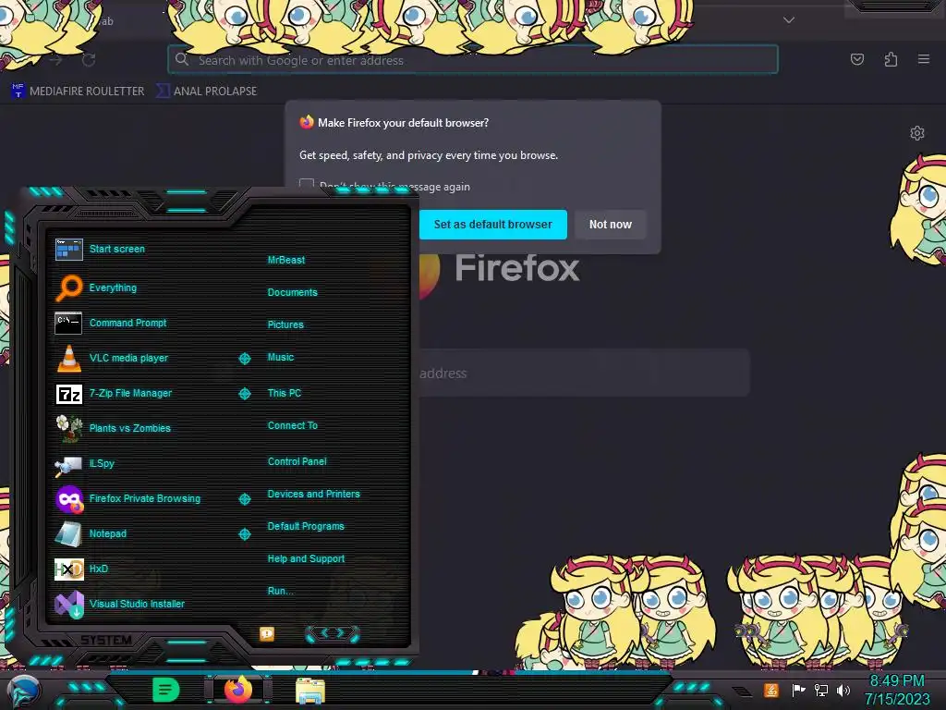Image resolution: width=946 pixels, height=710 pixels.
Task: Open Music from start menu
Action: (281, 358)
